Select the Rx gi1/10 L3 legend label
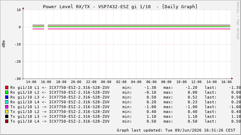 [x=60, y=97]
